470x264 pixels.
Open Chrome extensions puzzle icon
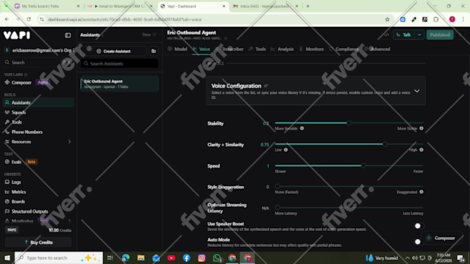click(x=436, y=19)
